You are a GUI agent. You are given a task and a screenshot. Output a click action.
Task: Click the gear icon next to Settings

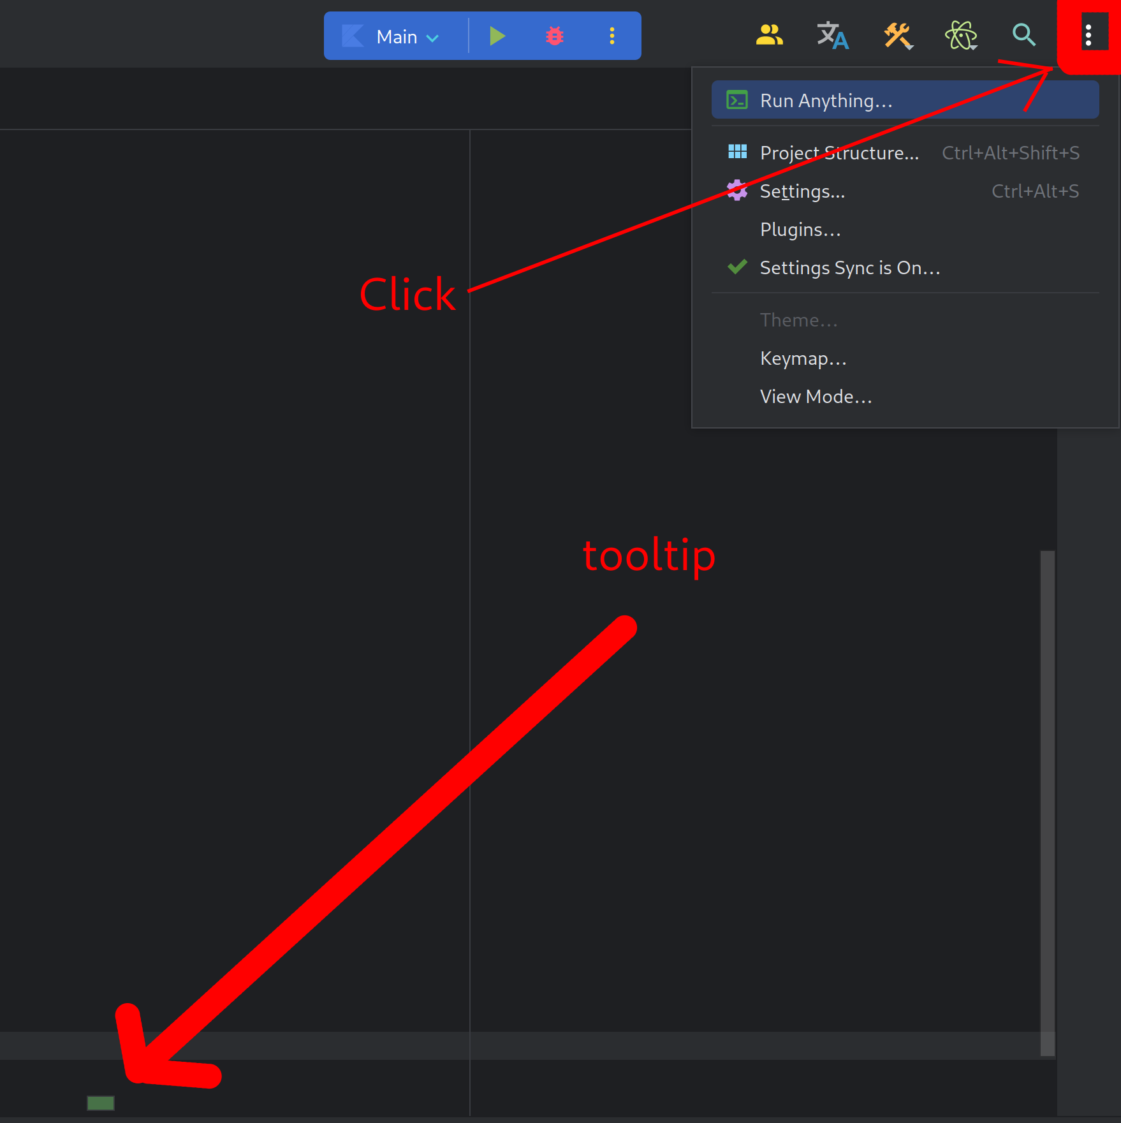click(x=736, y=190)
